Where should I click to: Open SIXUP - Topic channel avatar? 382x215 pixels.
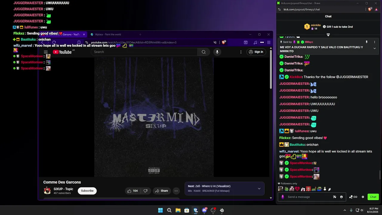47,191
